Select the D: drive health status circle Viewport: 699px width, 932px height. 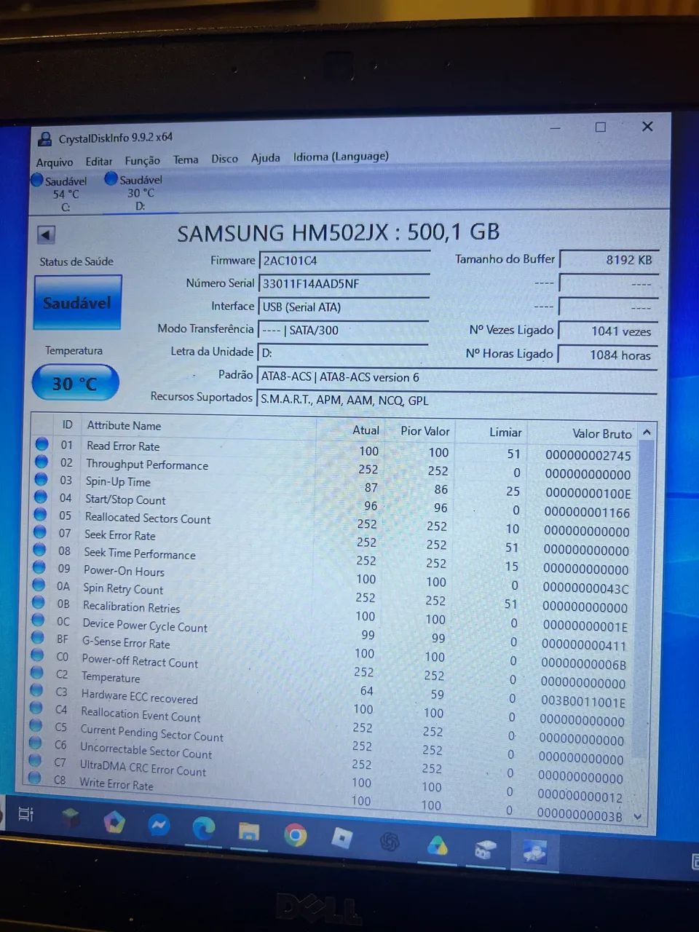111,178
